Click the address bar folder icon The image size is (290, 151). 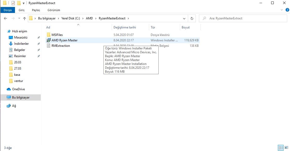31,18
